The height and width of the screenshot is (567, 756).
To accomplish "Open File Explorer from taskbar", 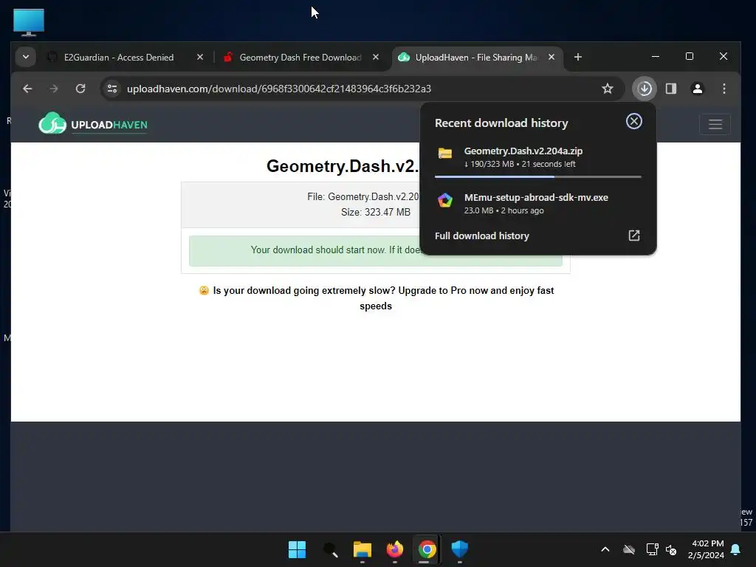I will click(x=362, y=549).
